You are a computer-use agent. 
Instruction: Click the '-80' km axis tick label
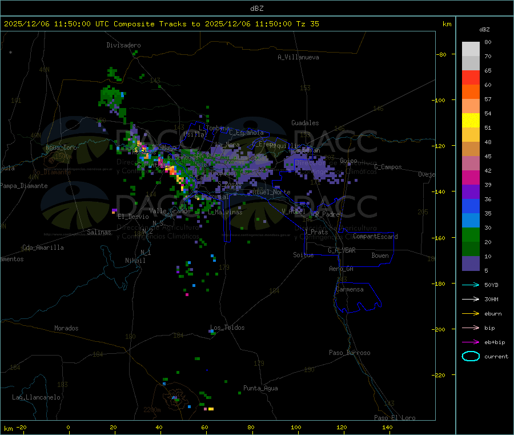pos(441,54)
